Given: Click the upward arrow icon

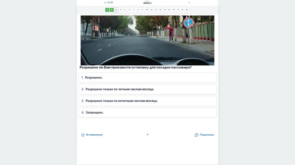Looking at the screenshot, I should [x=147, y=135].
